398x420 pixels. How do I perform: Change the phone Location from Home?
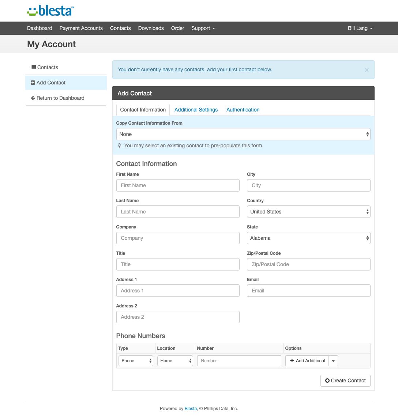click(175, 360)
